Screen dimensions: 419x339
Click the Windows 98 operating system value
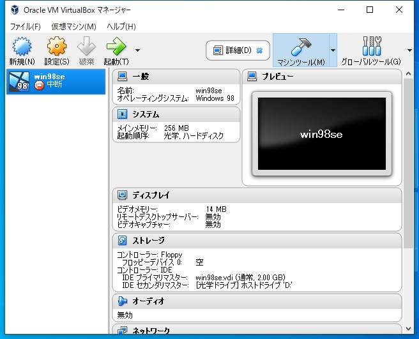[215, 98]
